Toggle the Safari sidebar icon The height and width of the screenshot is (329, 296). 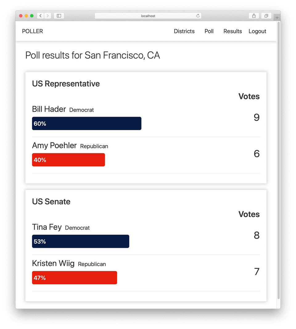tap(59, 16)
